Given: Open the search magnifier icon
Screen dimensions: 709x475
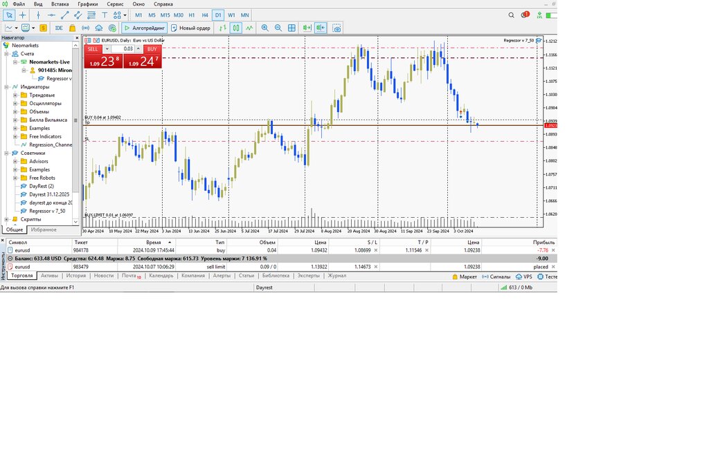Looking at the screenshot, I should 511,15.
